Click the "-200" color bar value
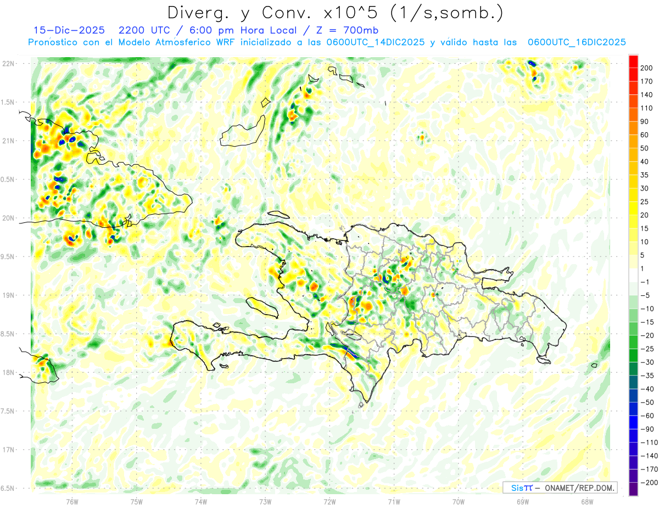 coord(649,482)
